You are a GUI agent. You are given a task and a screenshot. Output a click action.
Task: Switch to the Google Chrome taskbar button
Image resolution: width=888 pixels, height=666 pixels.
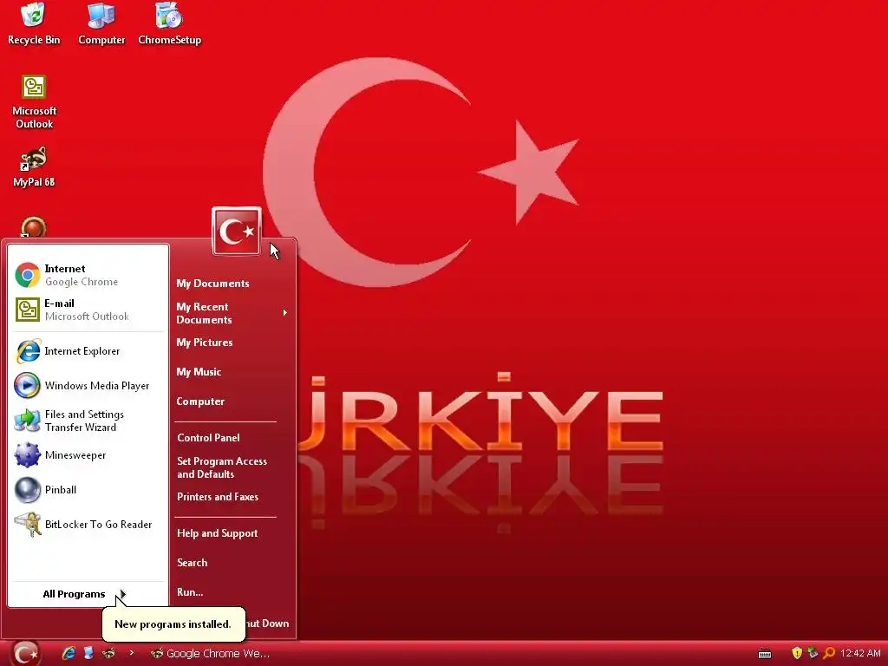210,654
